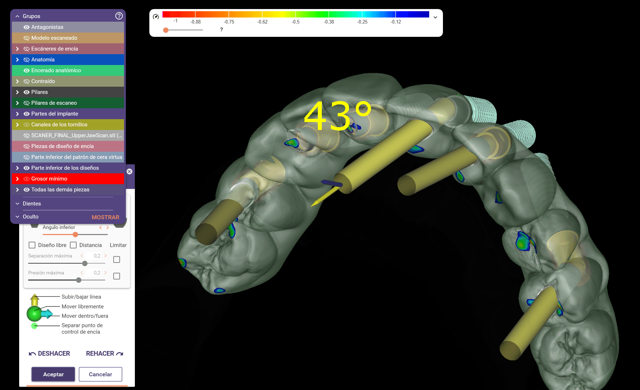Click the yellow Subir/bajar línea arrow icon
The image size is (640, 390).
coord(35,299)
